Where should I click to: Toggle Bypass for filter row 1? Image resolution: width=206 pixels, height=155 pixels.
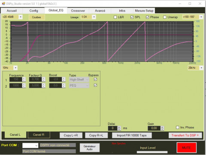tap(95, 79)
